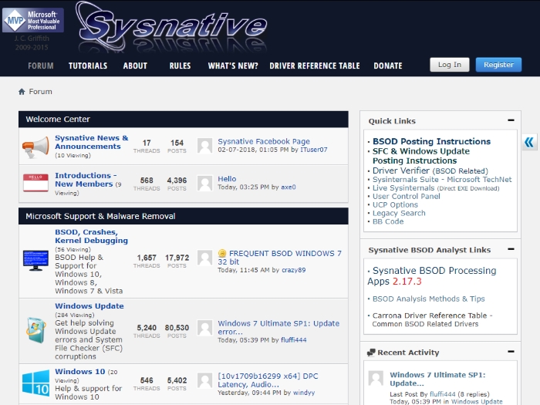This screenshot has height=405, width=540.
Task: Click the Register button
Action: tap(498, 65)
